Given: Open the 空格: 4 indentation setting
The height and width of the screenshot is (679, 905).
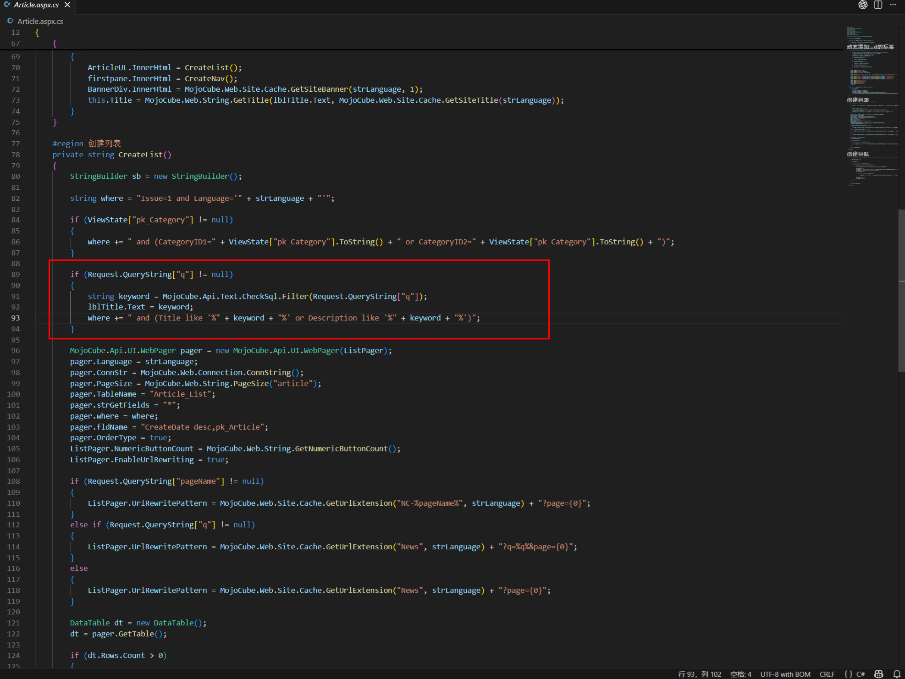Looking at the screenshot, I should 740,674.
